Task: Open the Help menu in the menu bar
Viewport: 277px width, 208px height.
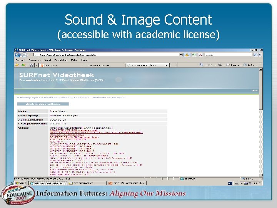Action: (84, 60)
